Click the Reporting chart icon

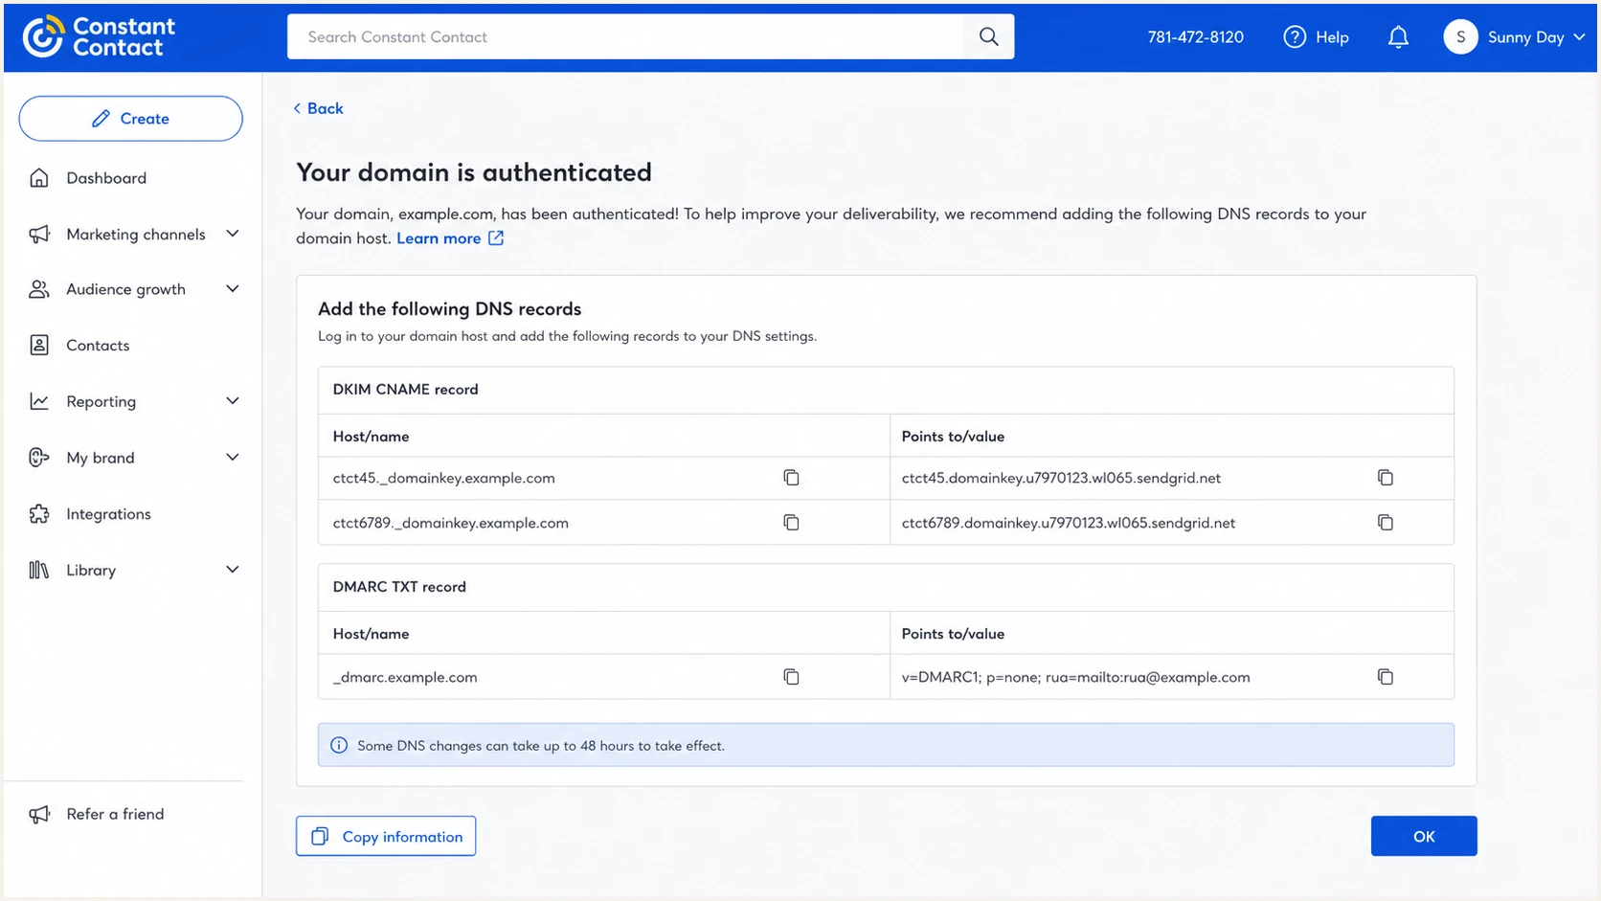pos(39,401)
